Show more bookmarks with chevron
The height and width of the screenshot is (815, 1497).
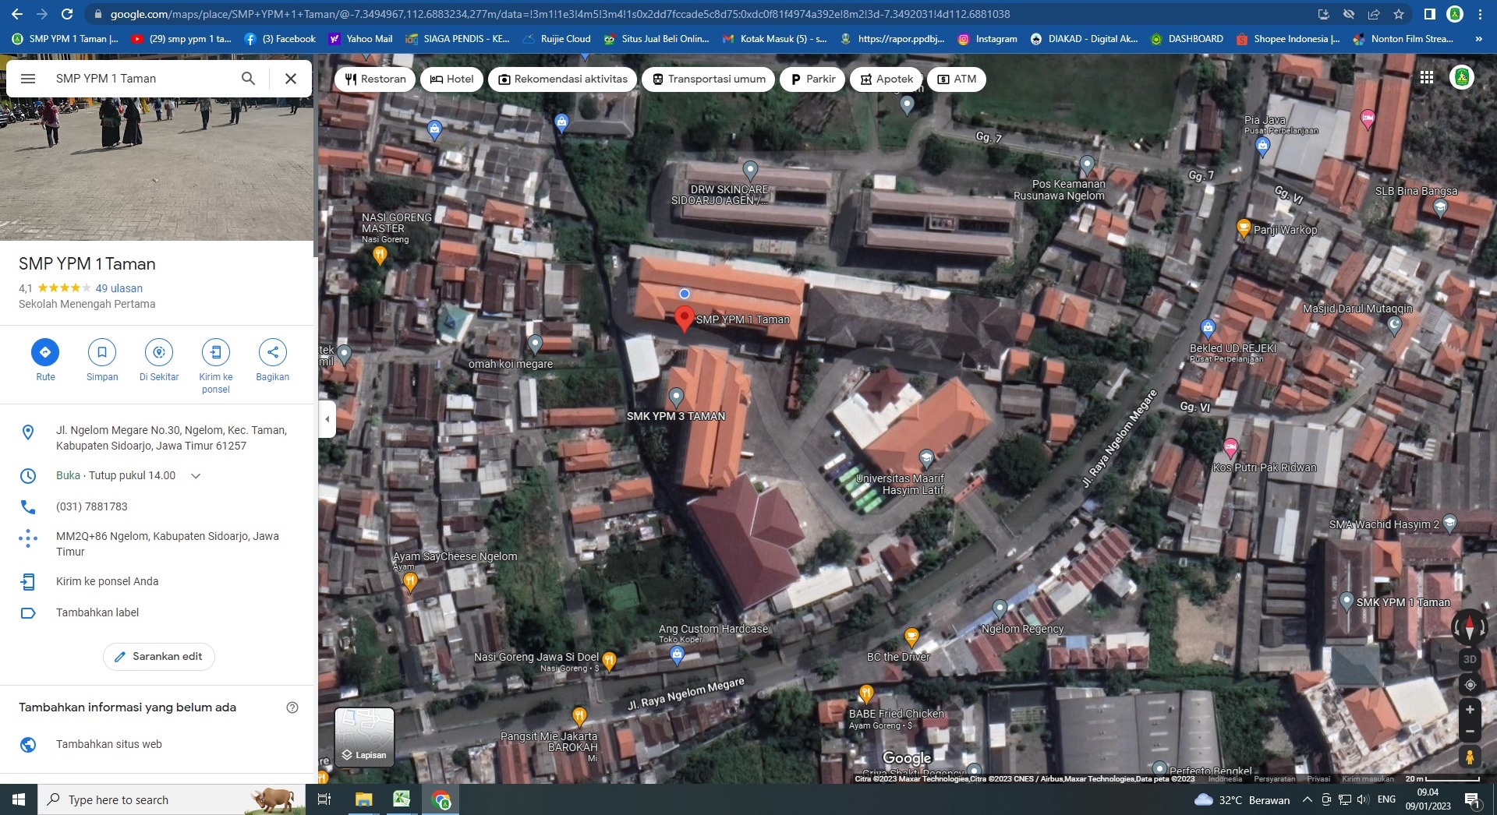[1478, 39]
